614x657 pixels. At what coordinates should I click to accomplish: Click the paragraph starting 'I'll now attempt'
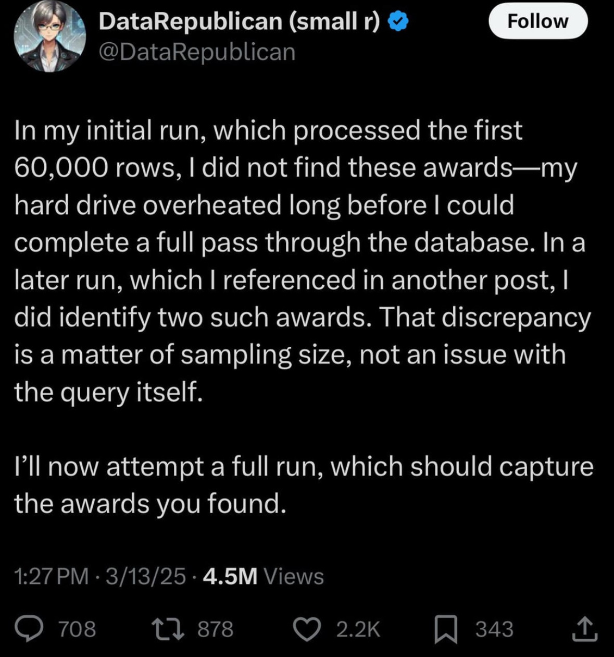302,485
